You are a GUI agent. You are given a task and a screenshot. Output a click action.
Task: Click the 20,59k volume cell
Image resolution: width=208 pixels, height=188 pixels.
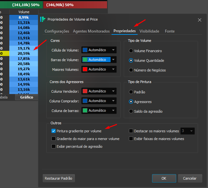click(23, 53)
